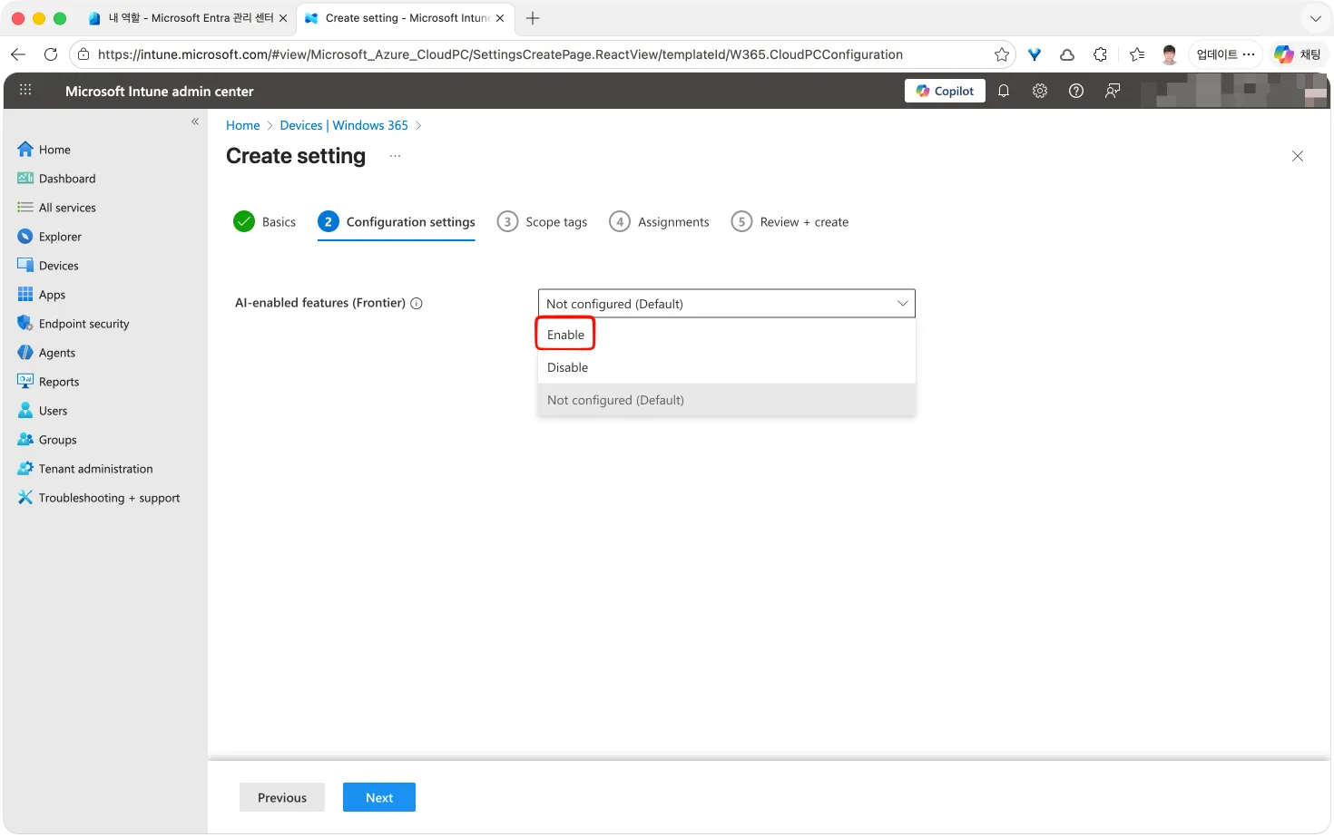Open Devices | Windows 365 breadcrumb link
This screenshot has width=1334, height=837.
pos(344,125)
